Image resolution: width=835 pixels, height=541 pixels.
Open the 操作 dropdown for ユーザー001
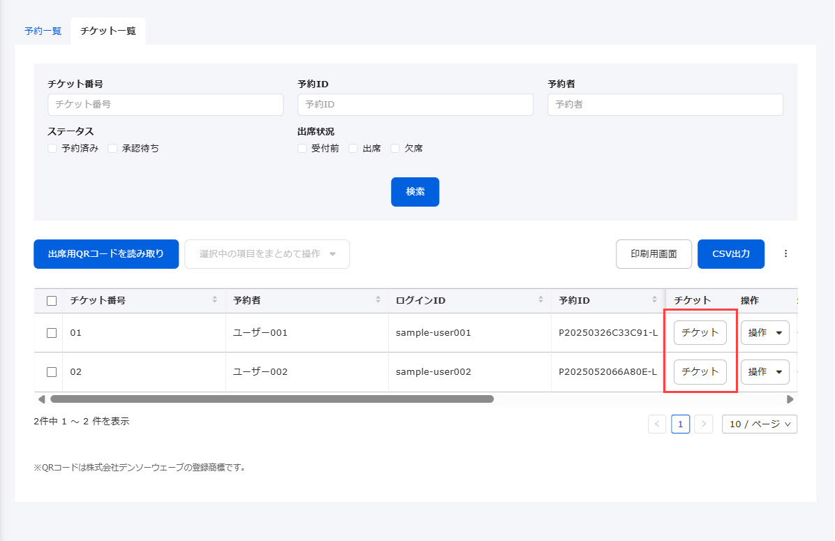(764, 333)
